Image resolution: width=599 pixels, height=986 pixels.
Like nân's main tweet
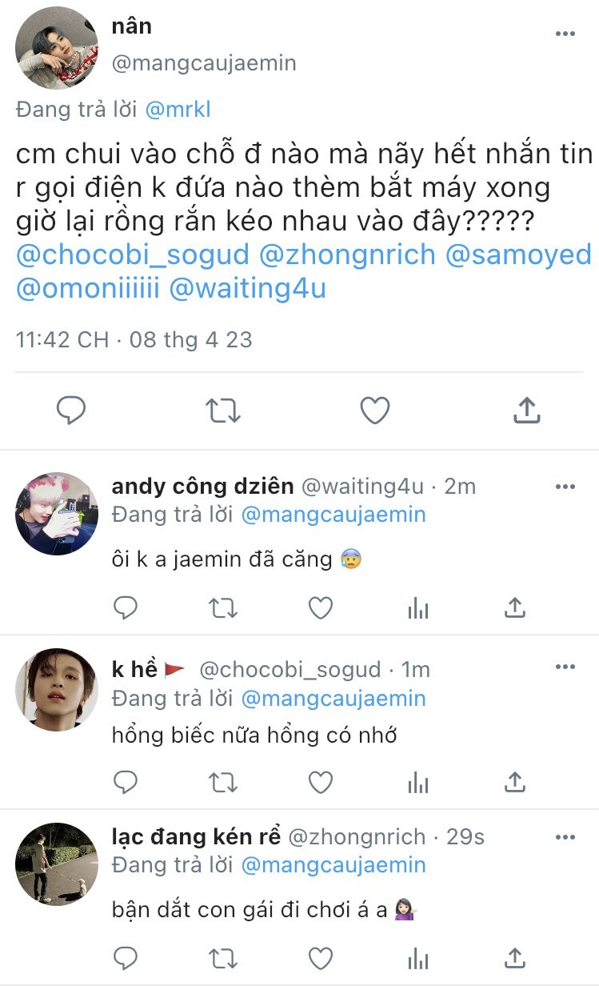pos(374,411)
